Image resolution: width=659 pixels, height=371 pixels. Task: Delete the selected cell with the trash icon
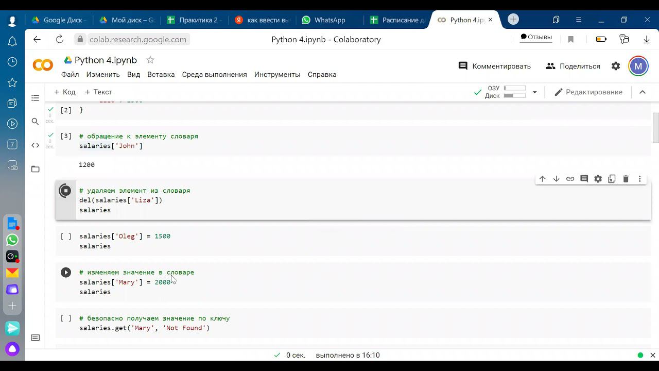coord(626,179)
